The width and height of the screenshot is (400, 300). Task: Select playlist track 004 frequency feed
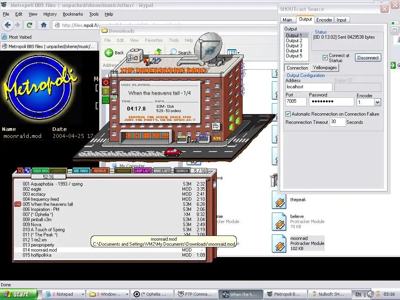pyautogui.click(x=110, y=199)
